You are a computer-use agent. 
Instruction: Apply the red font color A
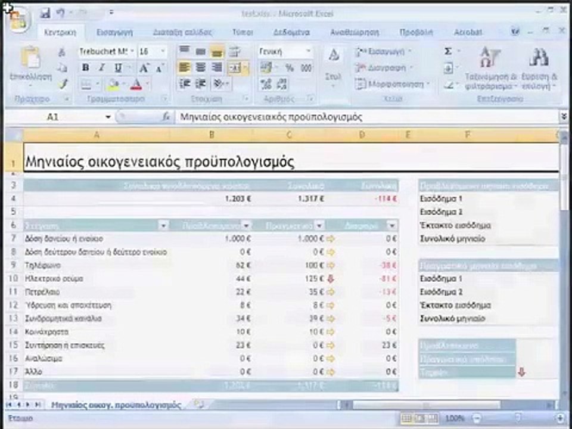point(136,85)
